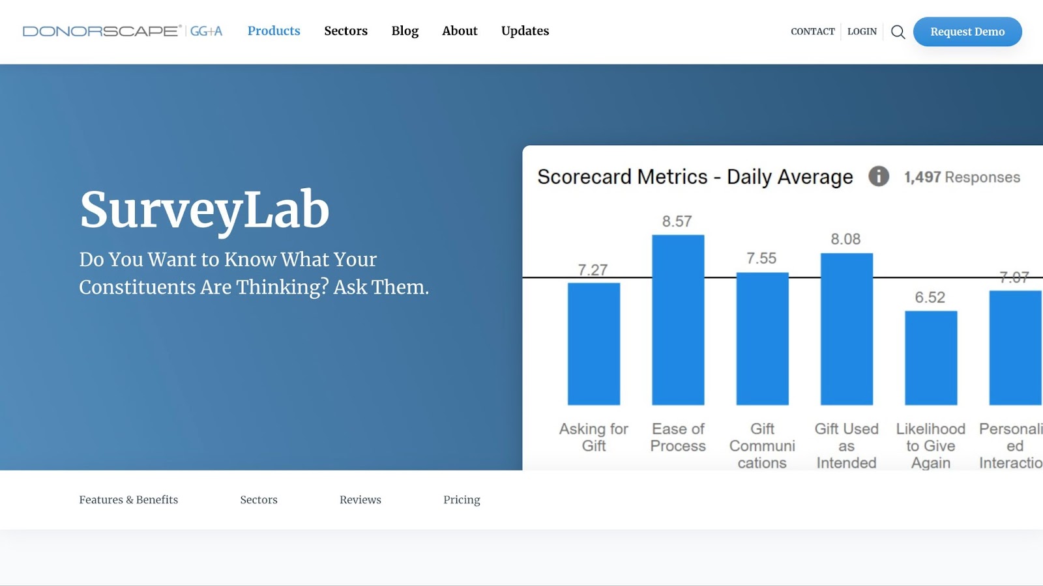Viewport: 1043px width, 586px height.
Task: Click the Gift Used as Intended bar
Action: (x=846, y=329)
